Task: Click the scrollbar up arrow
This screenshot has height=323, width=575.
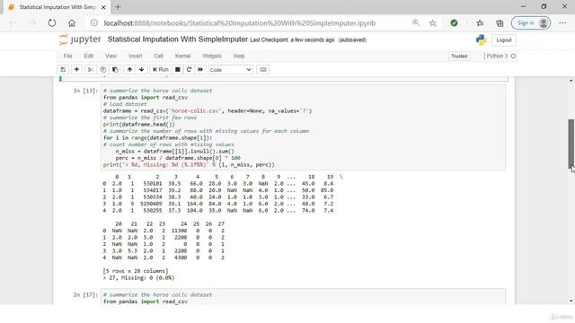Action: click(x=571, y=80)
